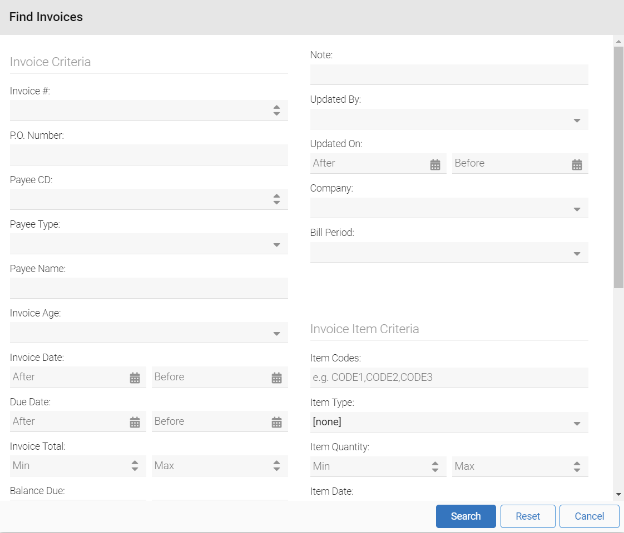
Task: Click Item Quantity Min spinner arrows
Action: 435,467
